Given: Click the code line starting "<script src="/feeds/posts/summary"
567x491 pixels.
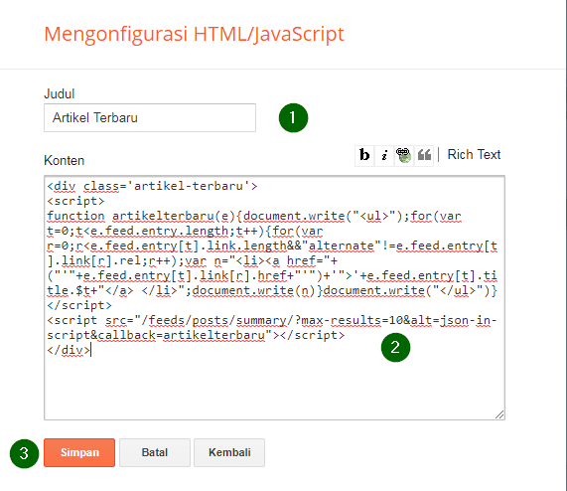Looking at the screenshot, I should pos(272,320).
